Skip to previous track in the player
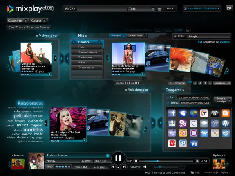The width and height of the screenshot is (235, 176). [x=112, y=167]
